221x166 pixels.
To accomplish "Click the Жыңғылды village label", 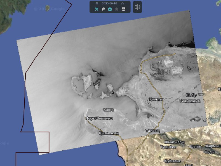I will (x=174, y=142).
